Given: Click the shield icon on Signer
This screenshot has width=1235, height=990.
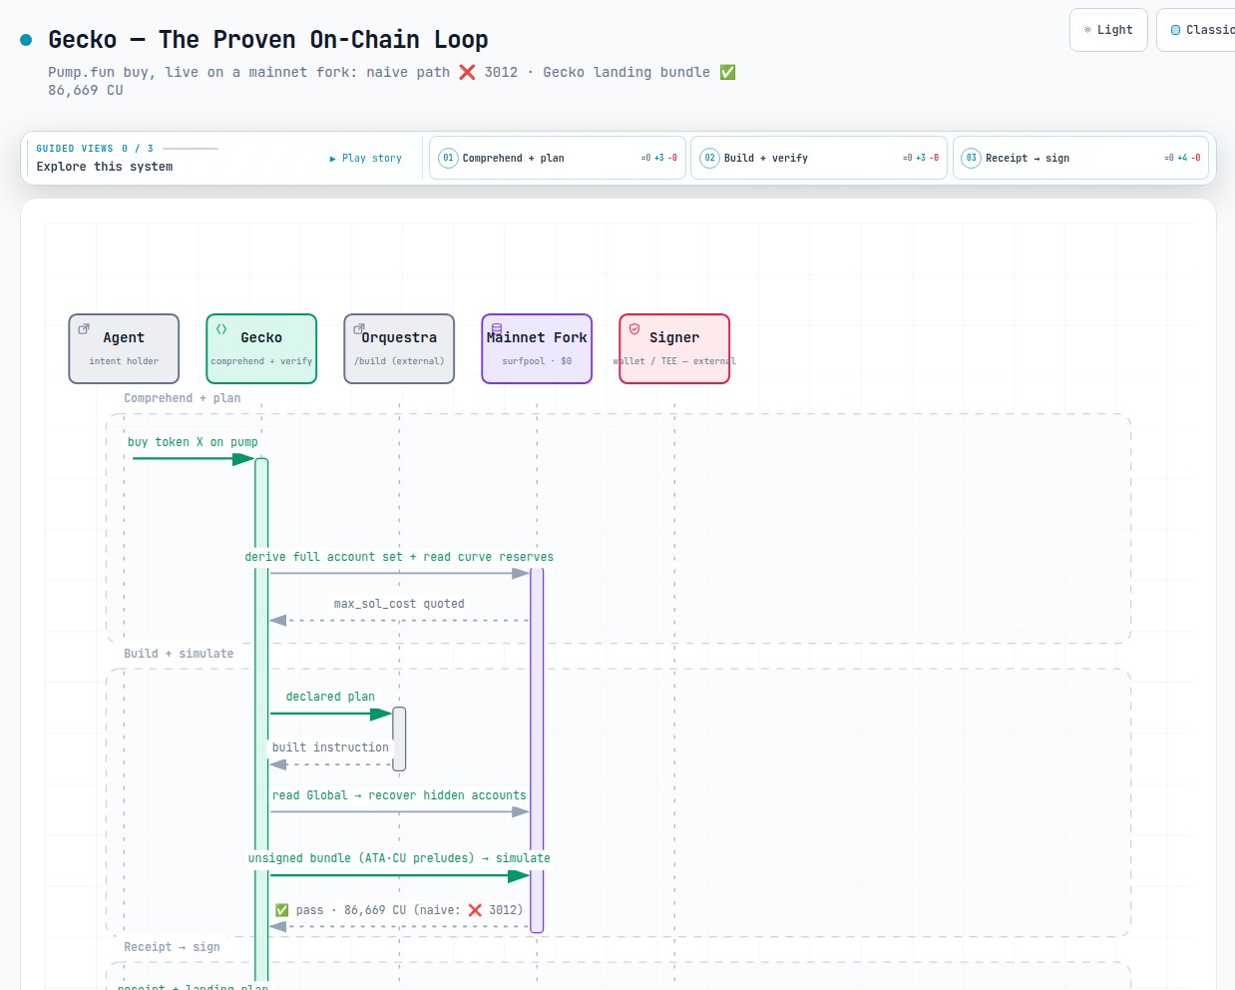Looking at the screenshot, I should click(634, 328).
